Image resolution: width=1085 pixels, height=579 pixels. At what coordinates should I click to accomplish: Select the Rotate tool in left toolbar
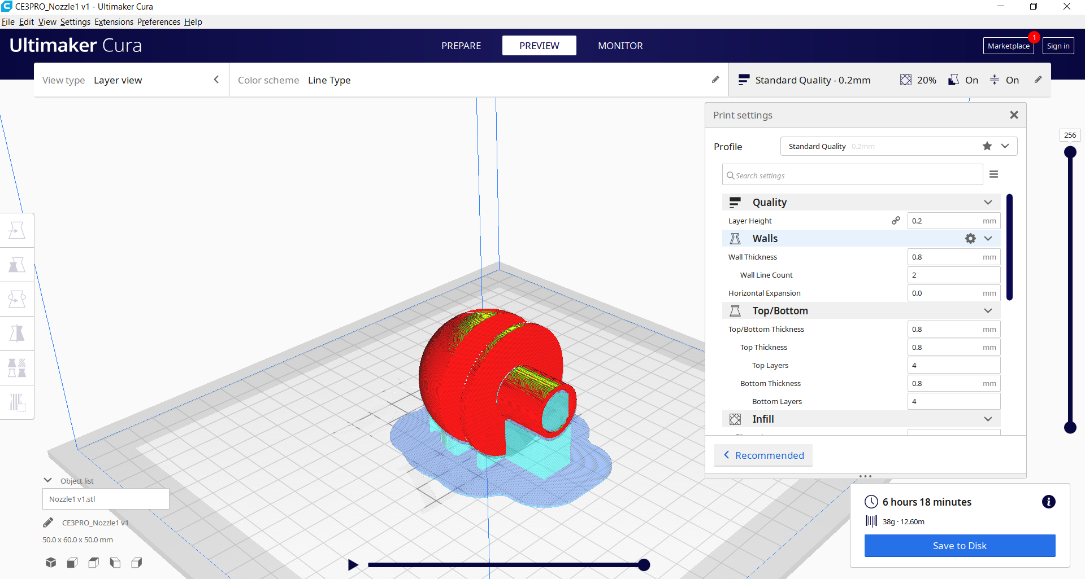(17, 299)
